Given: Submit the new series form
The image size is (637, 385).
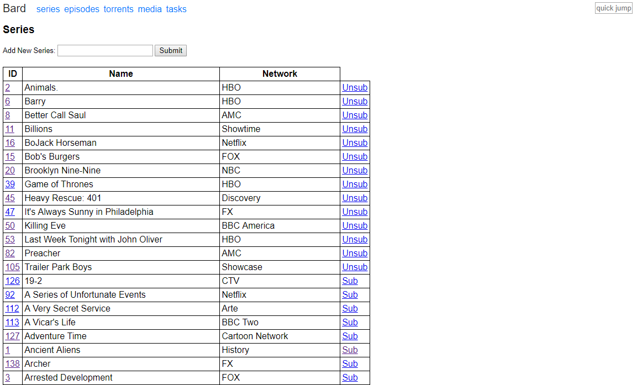Looking at the screenshot, I should click(171, 50).
